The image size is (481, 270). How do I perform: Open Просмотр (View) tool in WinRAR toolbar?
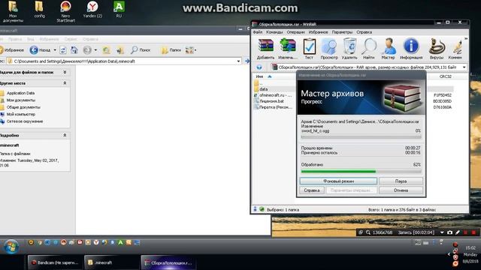point(329,49)
